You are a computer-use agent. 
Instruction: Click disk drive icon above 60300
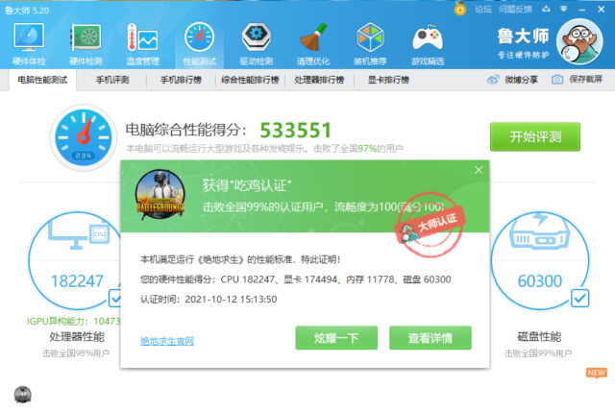coord(539,231)
